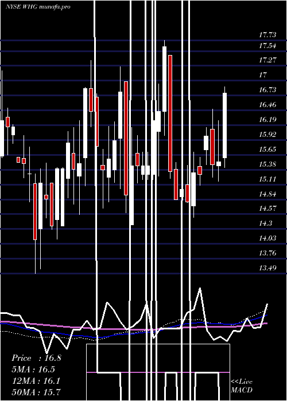The width and height of the screenshot is (287, 401).
Task: Select the 17.73 price level label
Action: click(267, 35)
